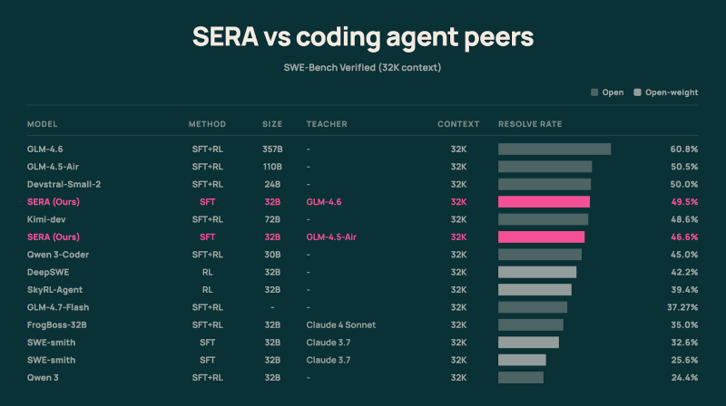Select the Kimi-dev model name
726x406 pixels.
46,219
